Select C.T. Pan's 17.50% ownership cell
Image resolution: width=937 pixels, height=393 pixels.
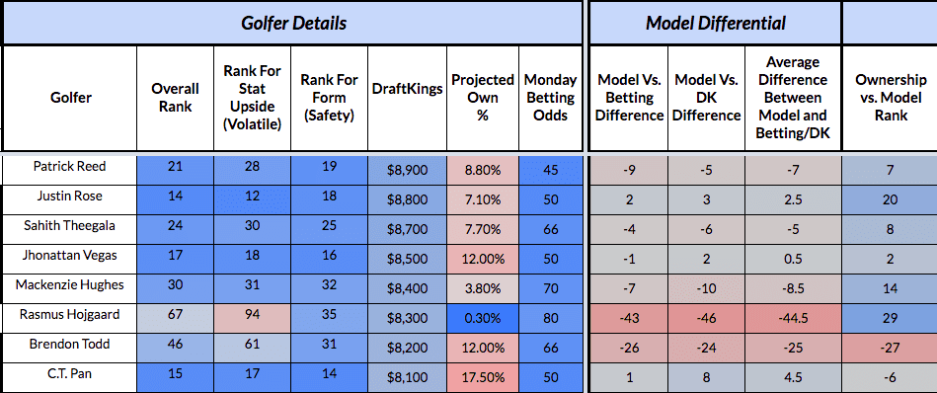tap(483, 377)
